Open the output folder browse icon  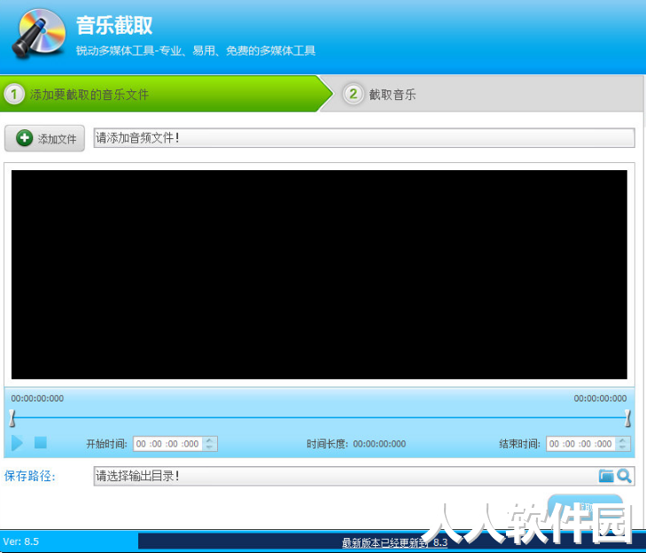(x=606, y=476)
